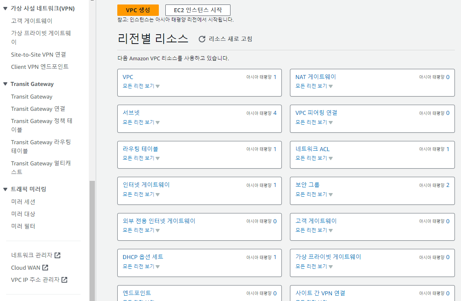Expand 모든 리전 보기 under DHCP 옵션 세트

[141, 266]
